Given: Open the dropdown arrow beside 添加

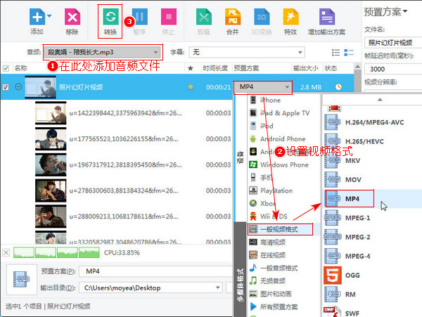Looking at the screenshot, I should click(49, 16).
